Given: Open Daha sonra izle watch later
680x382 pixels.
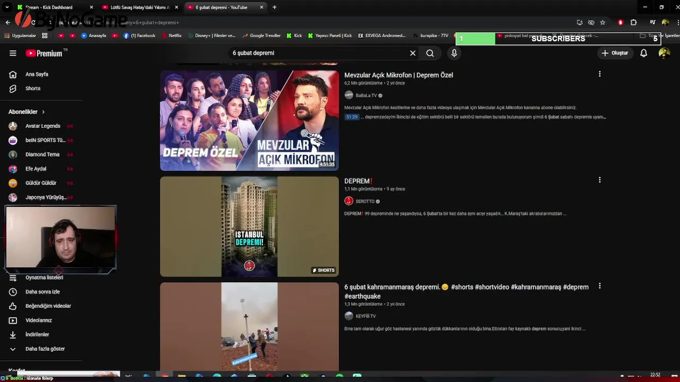Looking at the screenshot, I should (42, 292).
